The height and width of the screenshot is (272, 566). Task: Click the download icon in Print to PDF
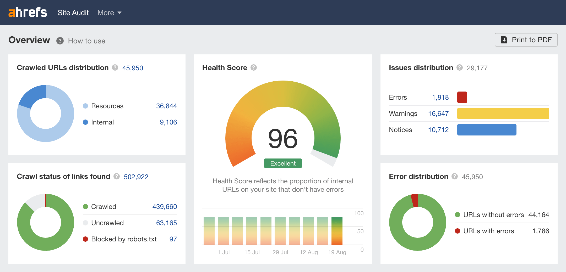tap(504, 40)
